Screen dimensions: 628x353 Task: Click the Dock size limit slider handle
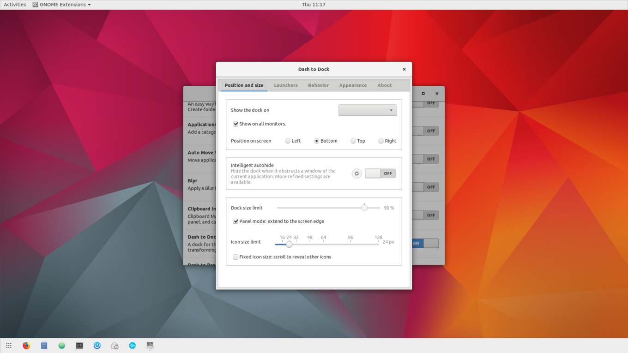pos(364,208)
